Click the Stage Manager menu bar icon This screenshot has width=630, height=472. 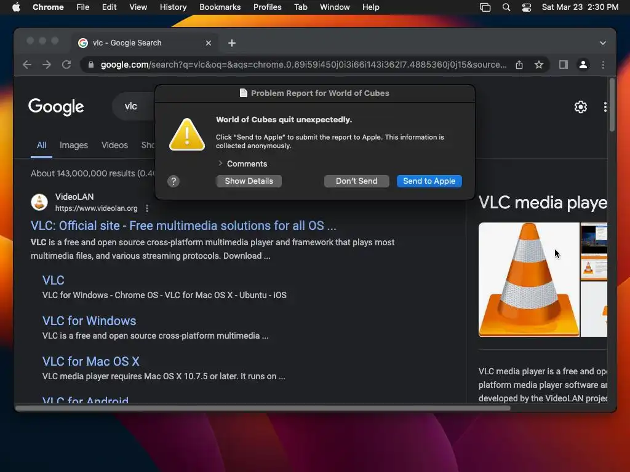(x=485, y=7)
